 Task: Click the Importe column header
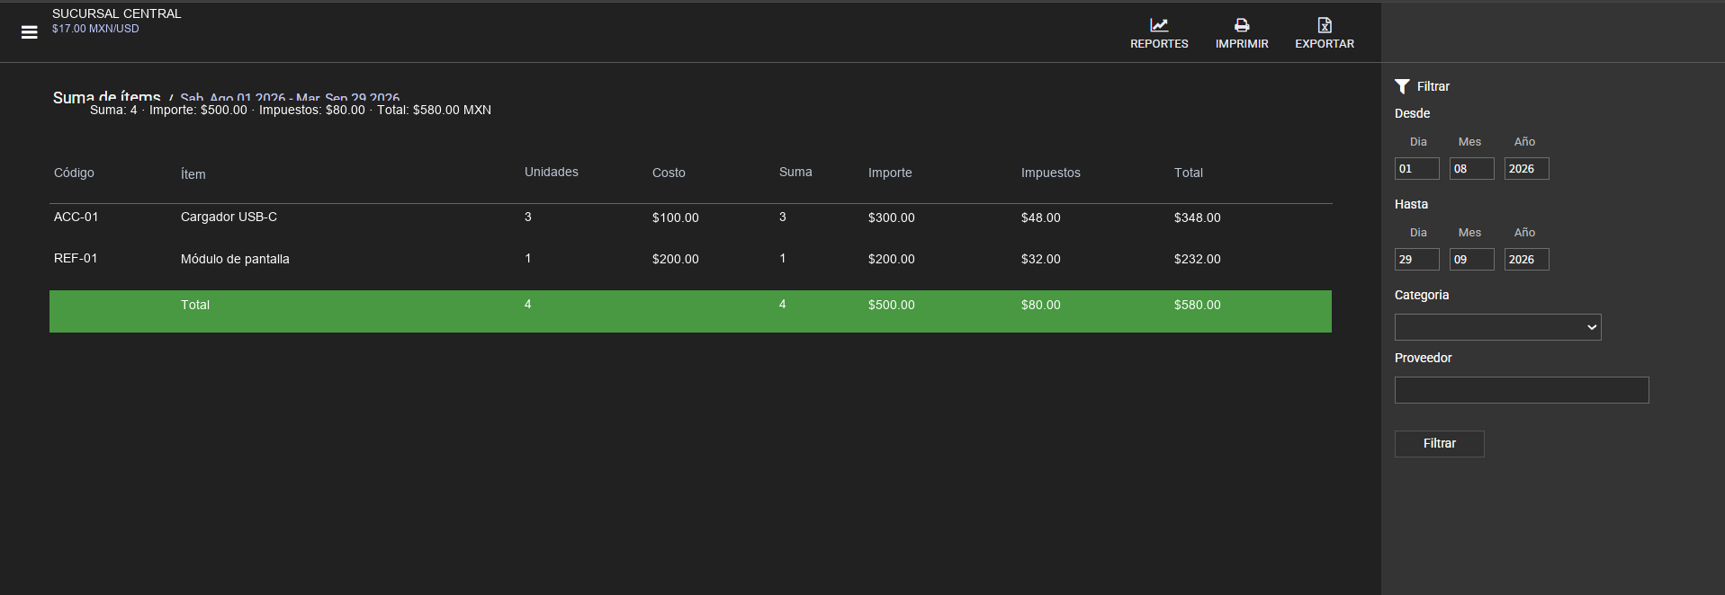coord(890,173)
